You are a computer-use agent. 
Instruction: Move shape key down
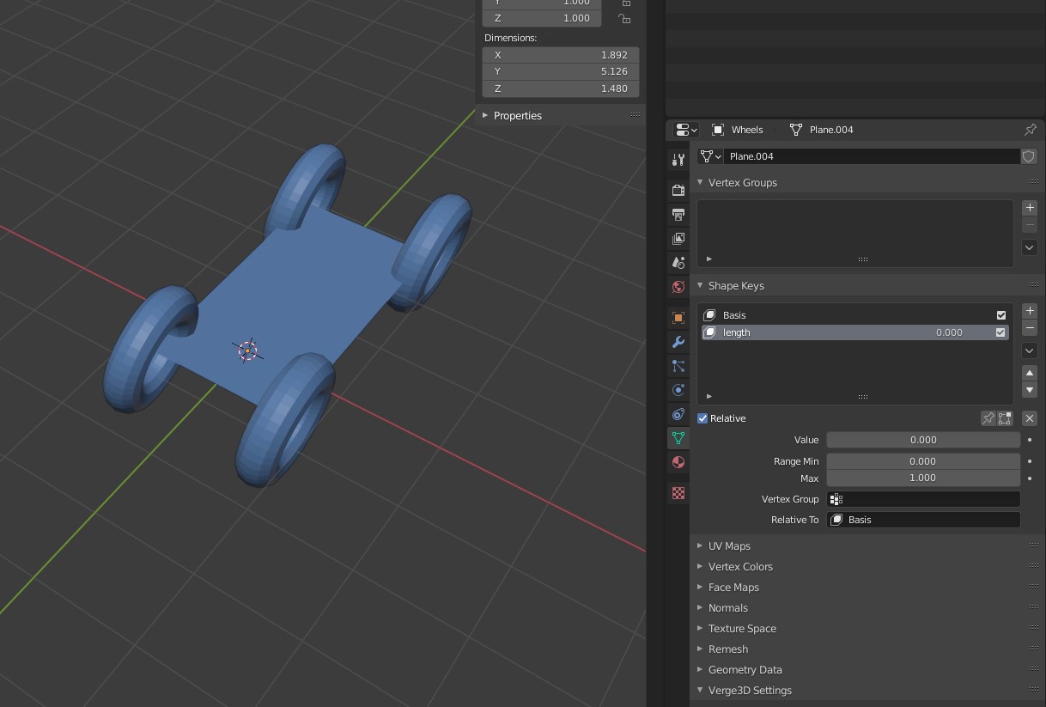(1030, 390)
